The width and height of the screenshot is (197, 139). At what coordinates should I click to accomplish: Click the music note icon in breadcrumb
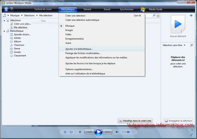pyautogui.click(x=5, y=15)
